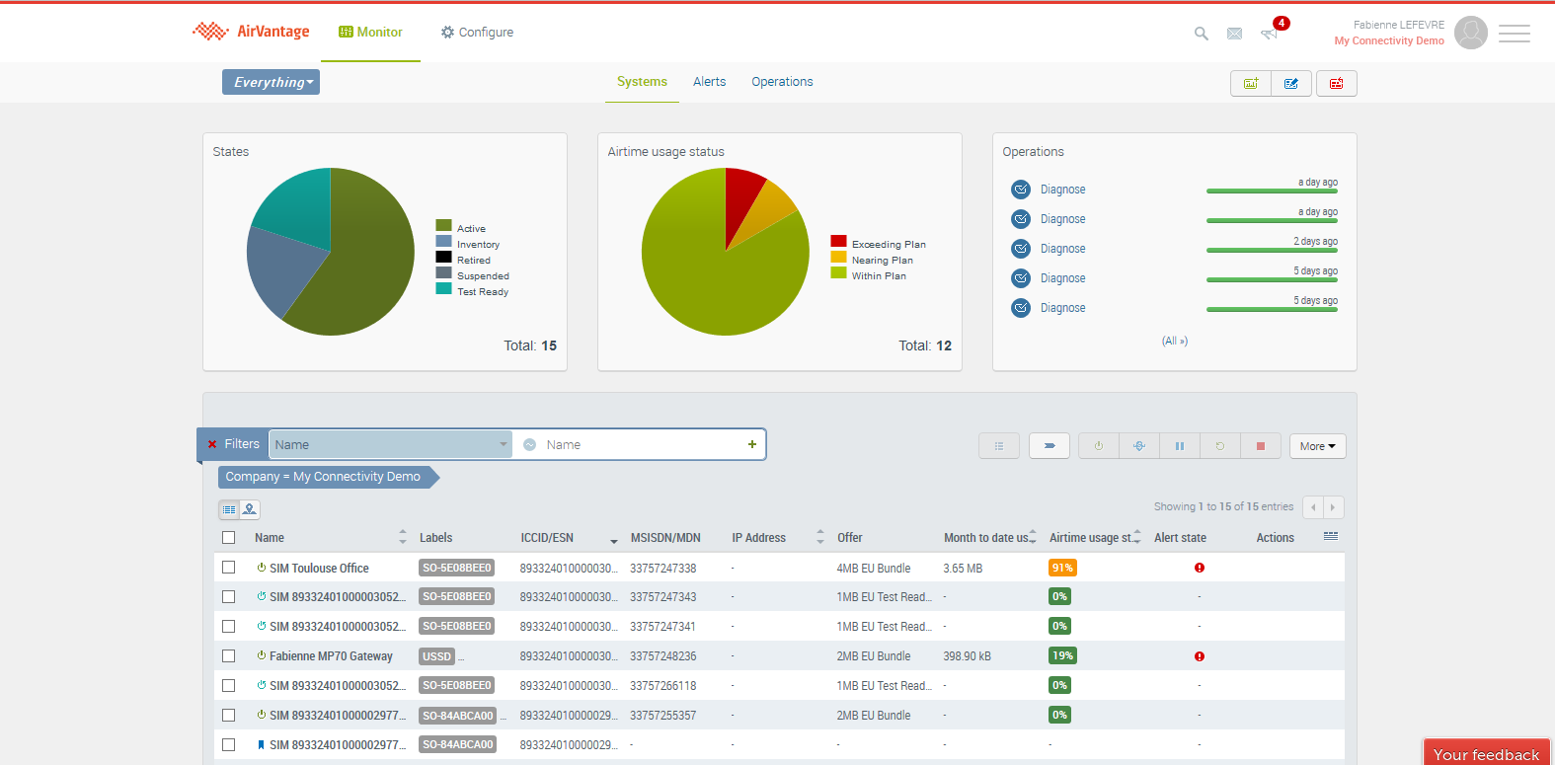Click the blue pause icon in toolbar
The height and width of the screenshot is (765, 1555).
(1179, 446)
